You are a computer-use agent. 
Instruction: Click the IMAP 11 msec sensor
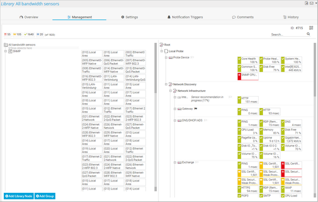tap(291, 190)
